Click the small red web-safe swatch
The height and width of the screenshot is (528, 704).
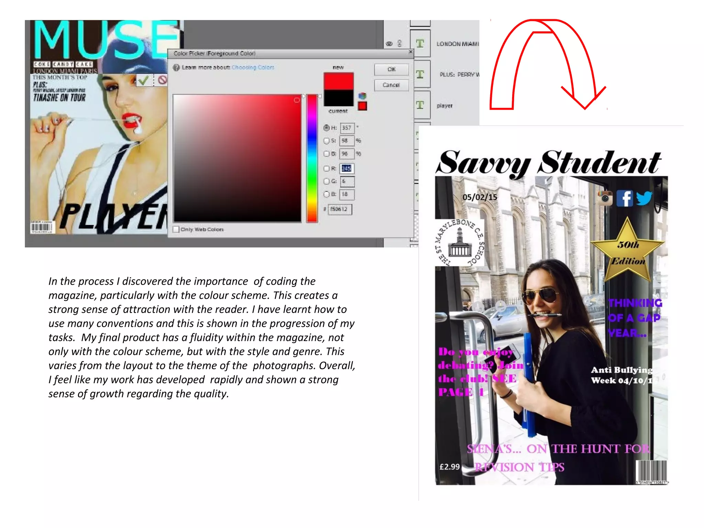click(362, 106)
